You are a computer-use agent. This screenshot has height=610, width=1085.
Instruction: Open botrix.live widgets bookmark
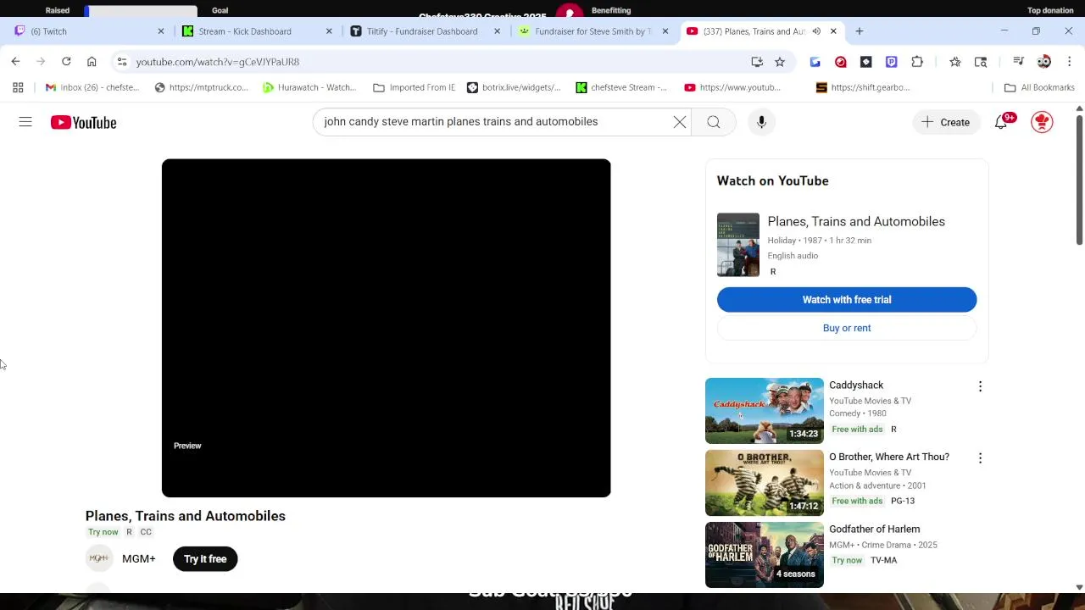pos(515,87)
